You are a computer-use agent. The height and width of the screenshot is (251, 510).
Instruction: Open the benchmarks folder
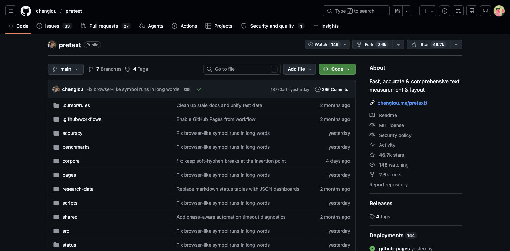coord(76,147)
